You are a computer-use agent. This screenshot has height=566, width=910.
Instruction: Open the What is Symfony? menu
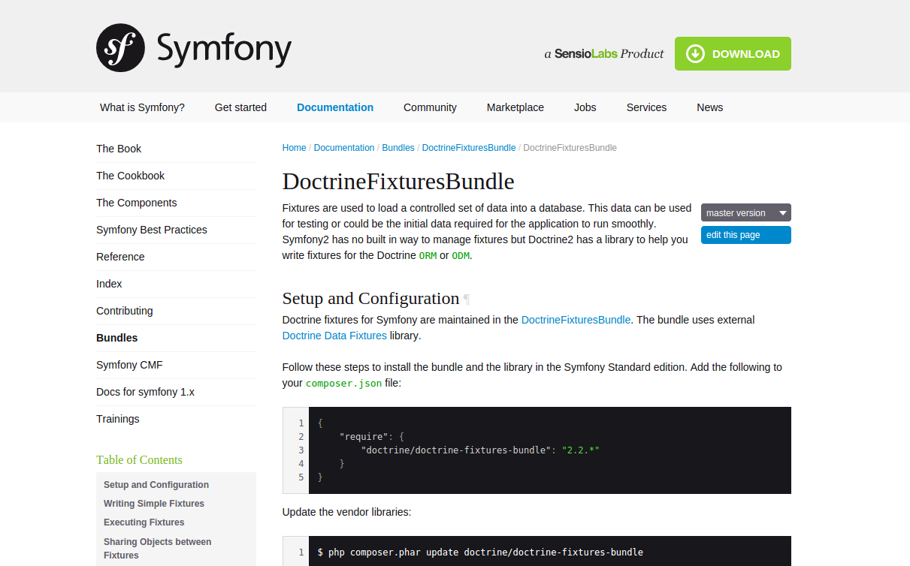click(x=142, y=107)
